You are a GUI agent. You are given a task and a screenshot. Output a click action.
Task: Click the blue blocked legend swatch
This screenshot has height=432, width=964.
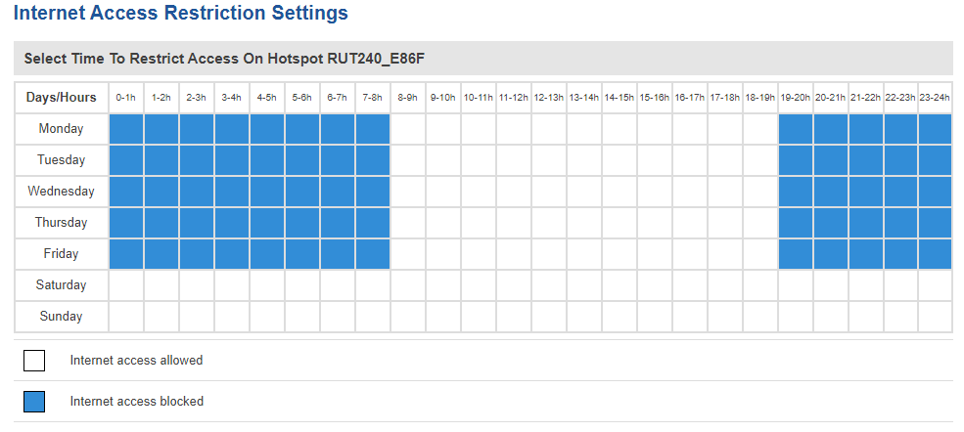[x=34, y=402]
